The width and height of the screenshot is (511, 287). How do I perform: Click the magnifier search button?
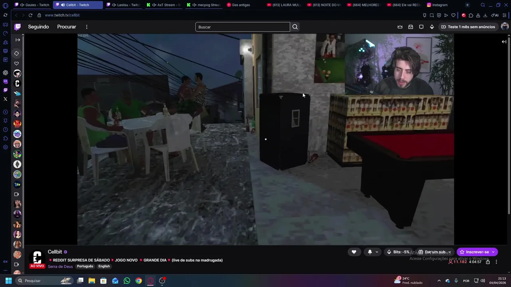[295, 27]
